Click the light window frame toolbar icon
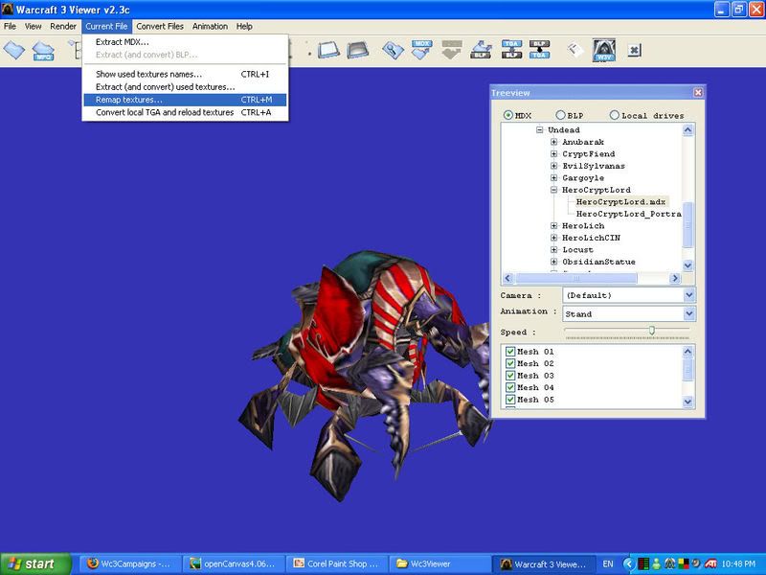This screenshot has width=766, height=575. (328, 50)
